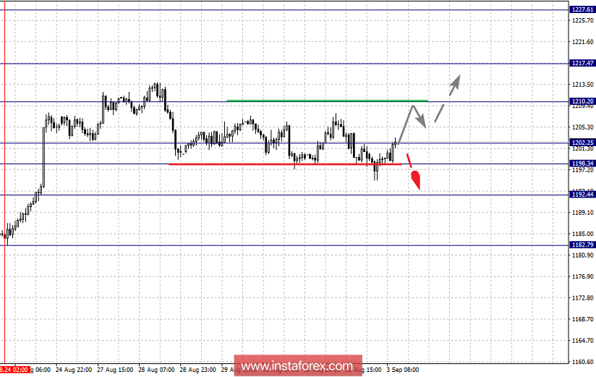Select the 1210.20 price level label
596x377 pixels.
pyautogui.click(x=582, y=101)
